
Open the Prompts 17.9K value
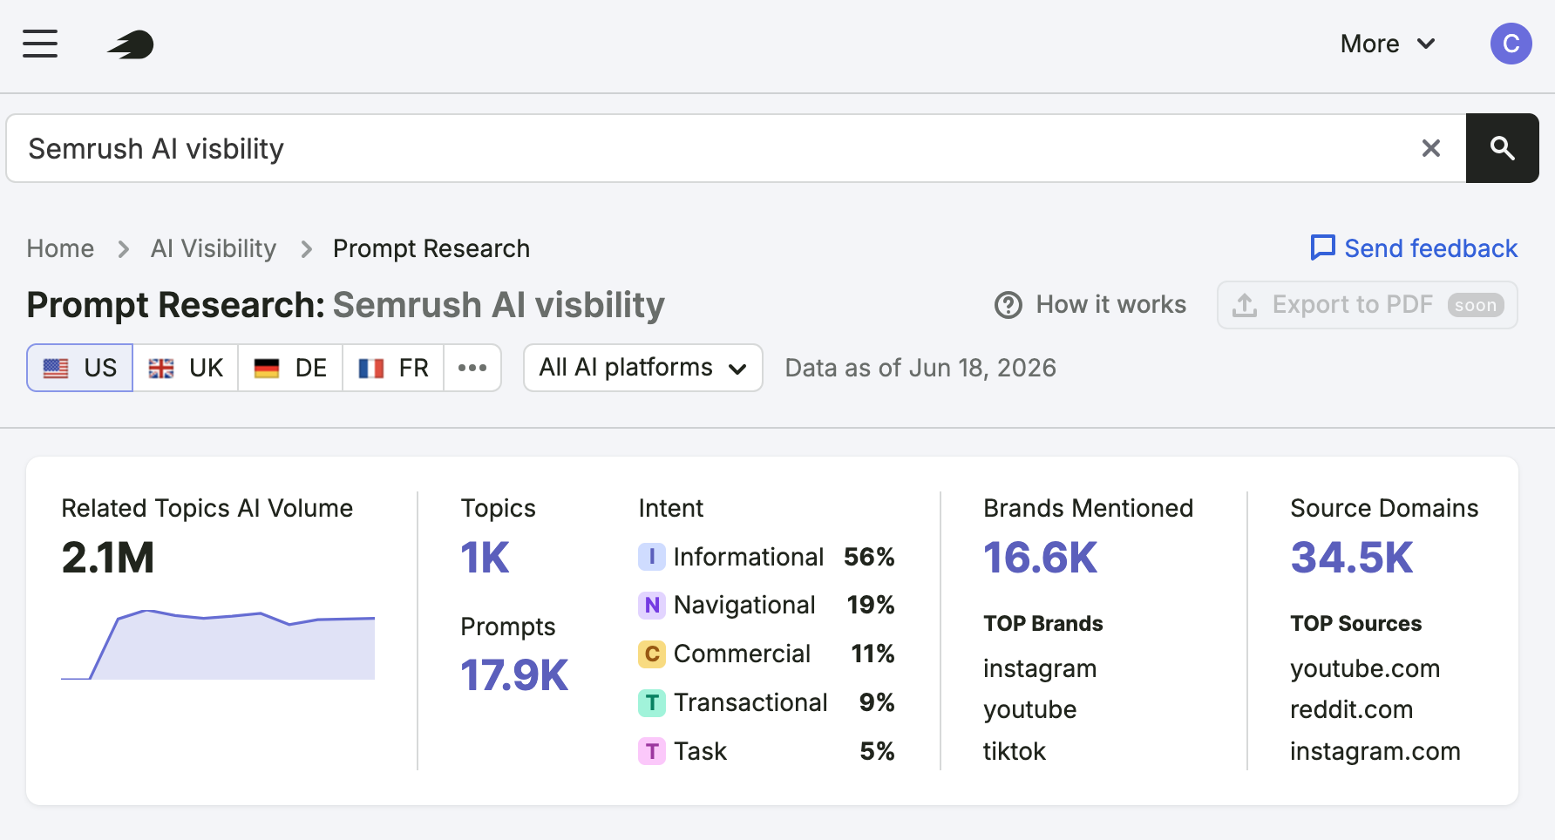(514, 675)
